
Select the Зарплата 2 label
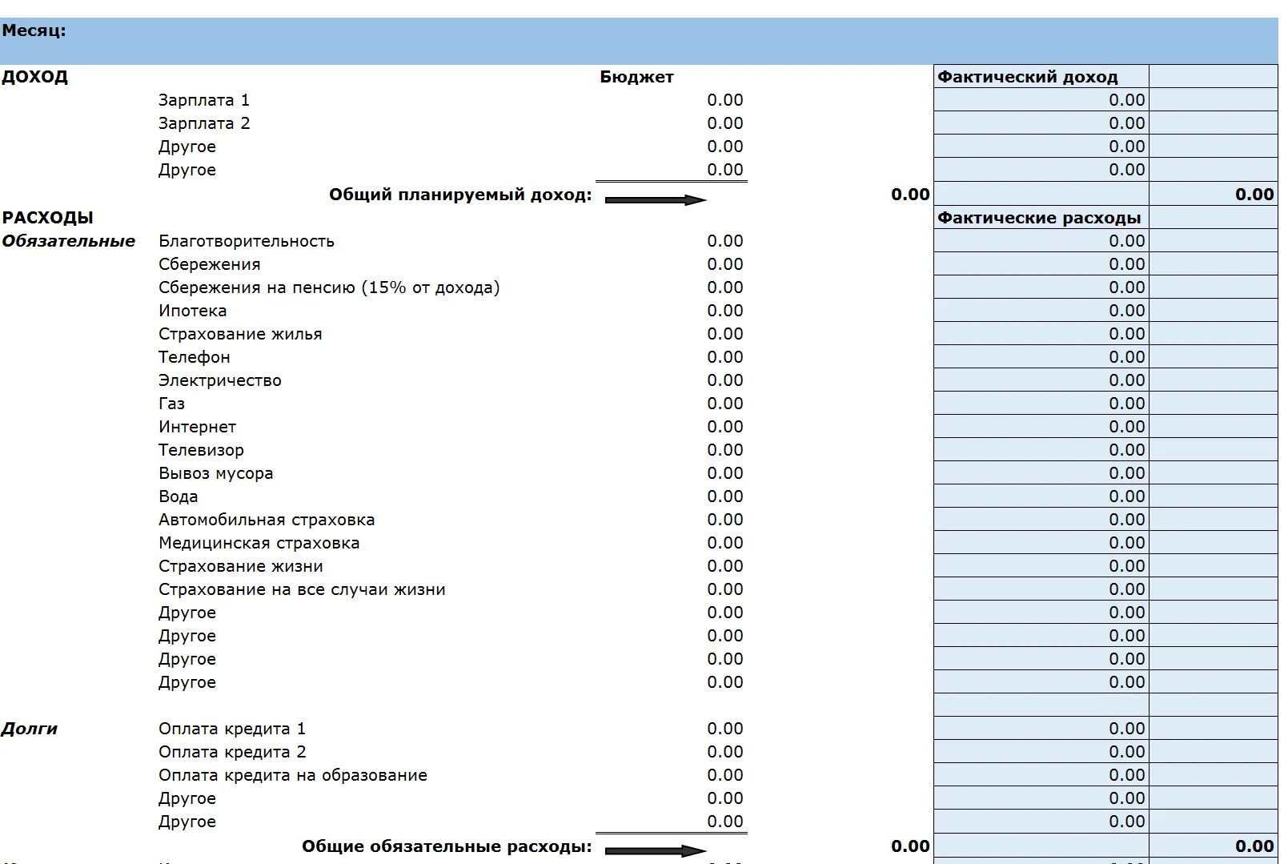204,123
